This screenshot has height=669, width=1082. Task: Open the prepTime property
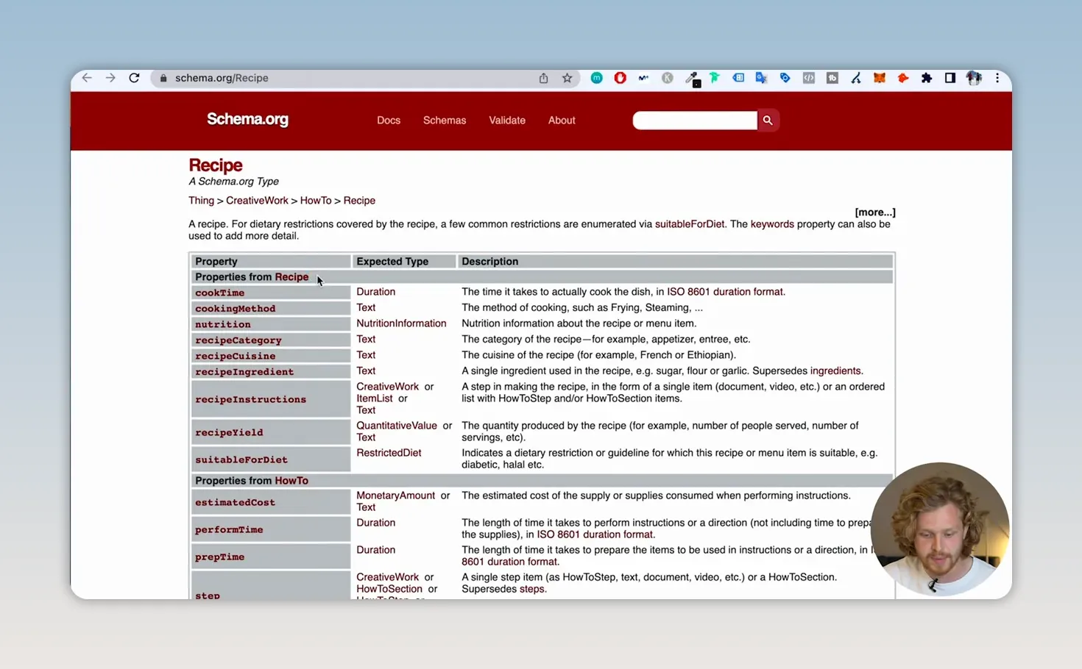point(219,557)
